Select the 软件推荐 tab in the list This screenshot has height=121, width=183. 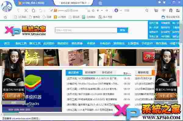[90, 72]
